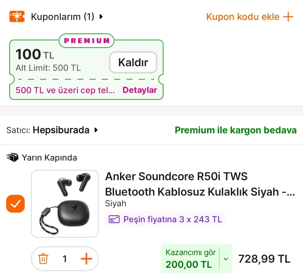Image resolution: width=303 pixels, height=277 pixels.
Task: Open Anker Soundcore R50i product title
Action: pos(200,184)
